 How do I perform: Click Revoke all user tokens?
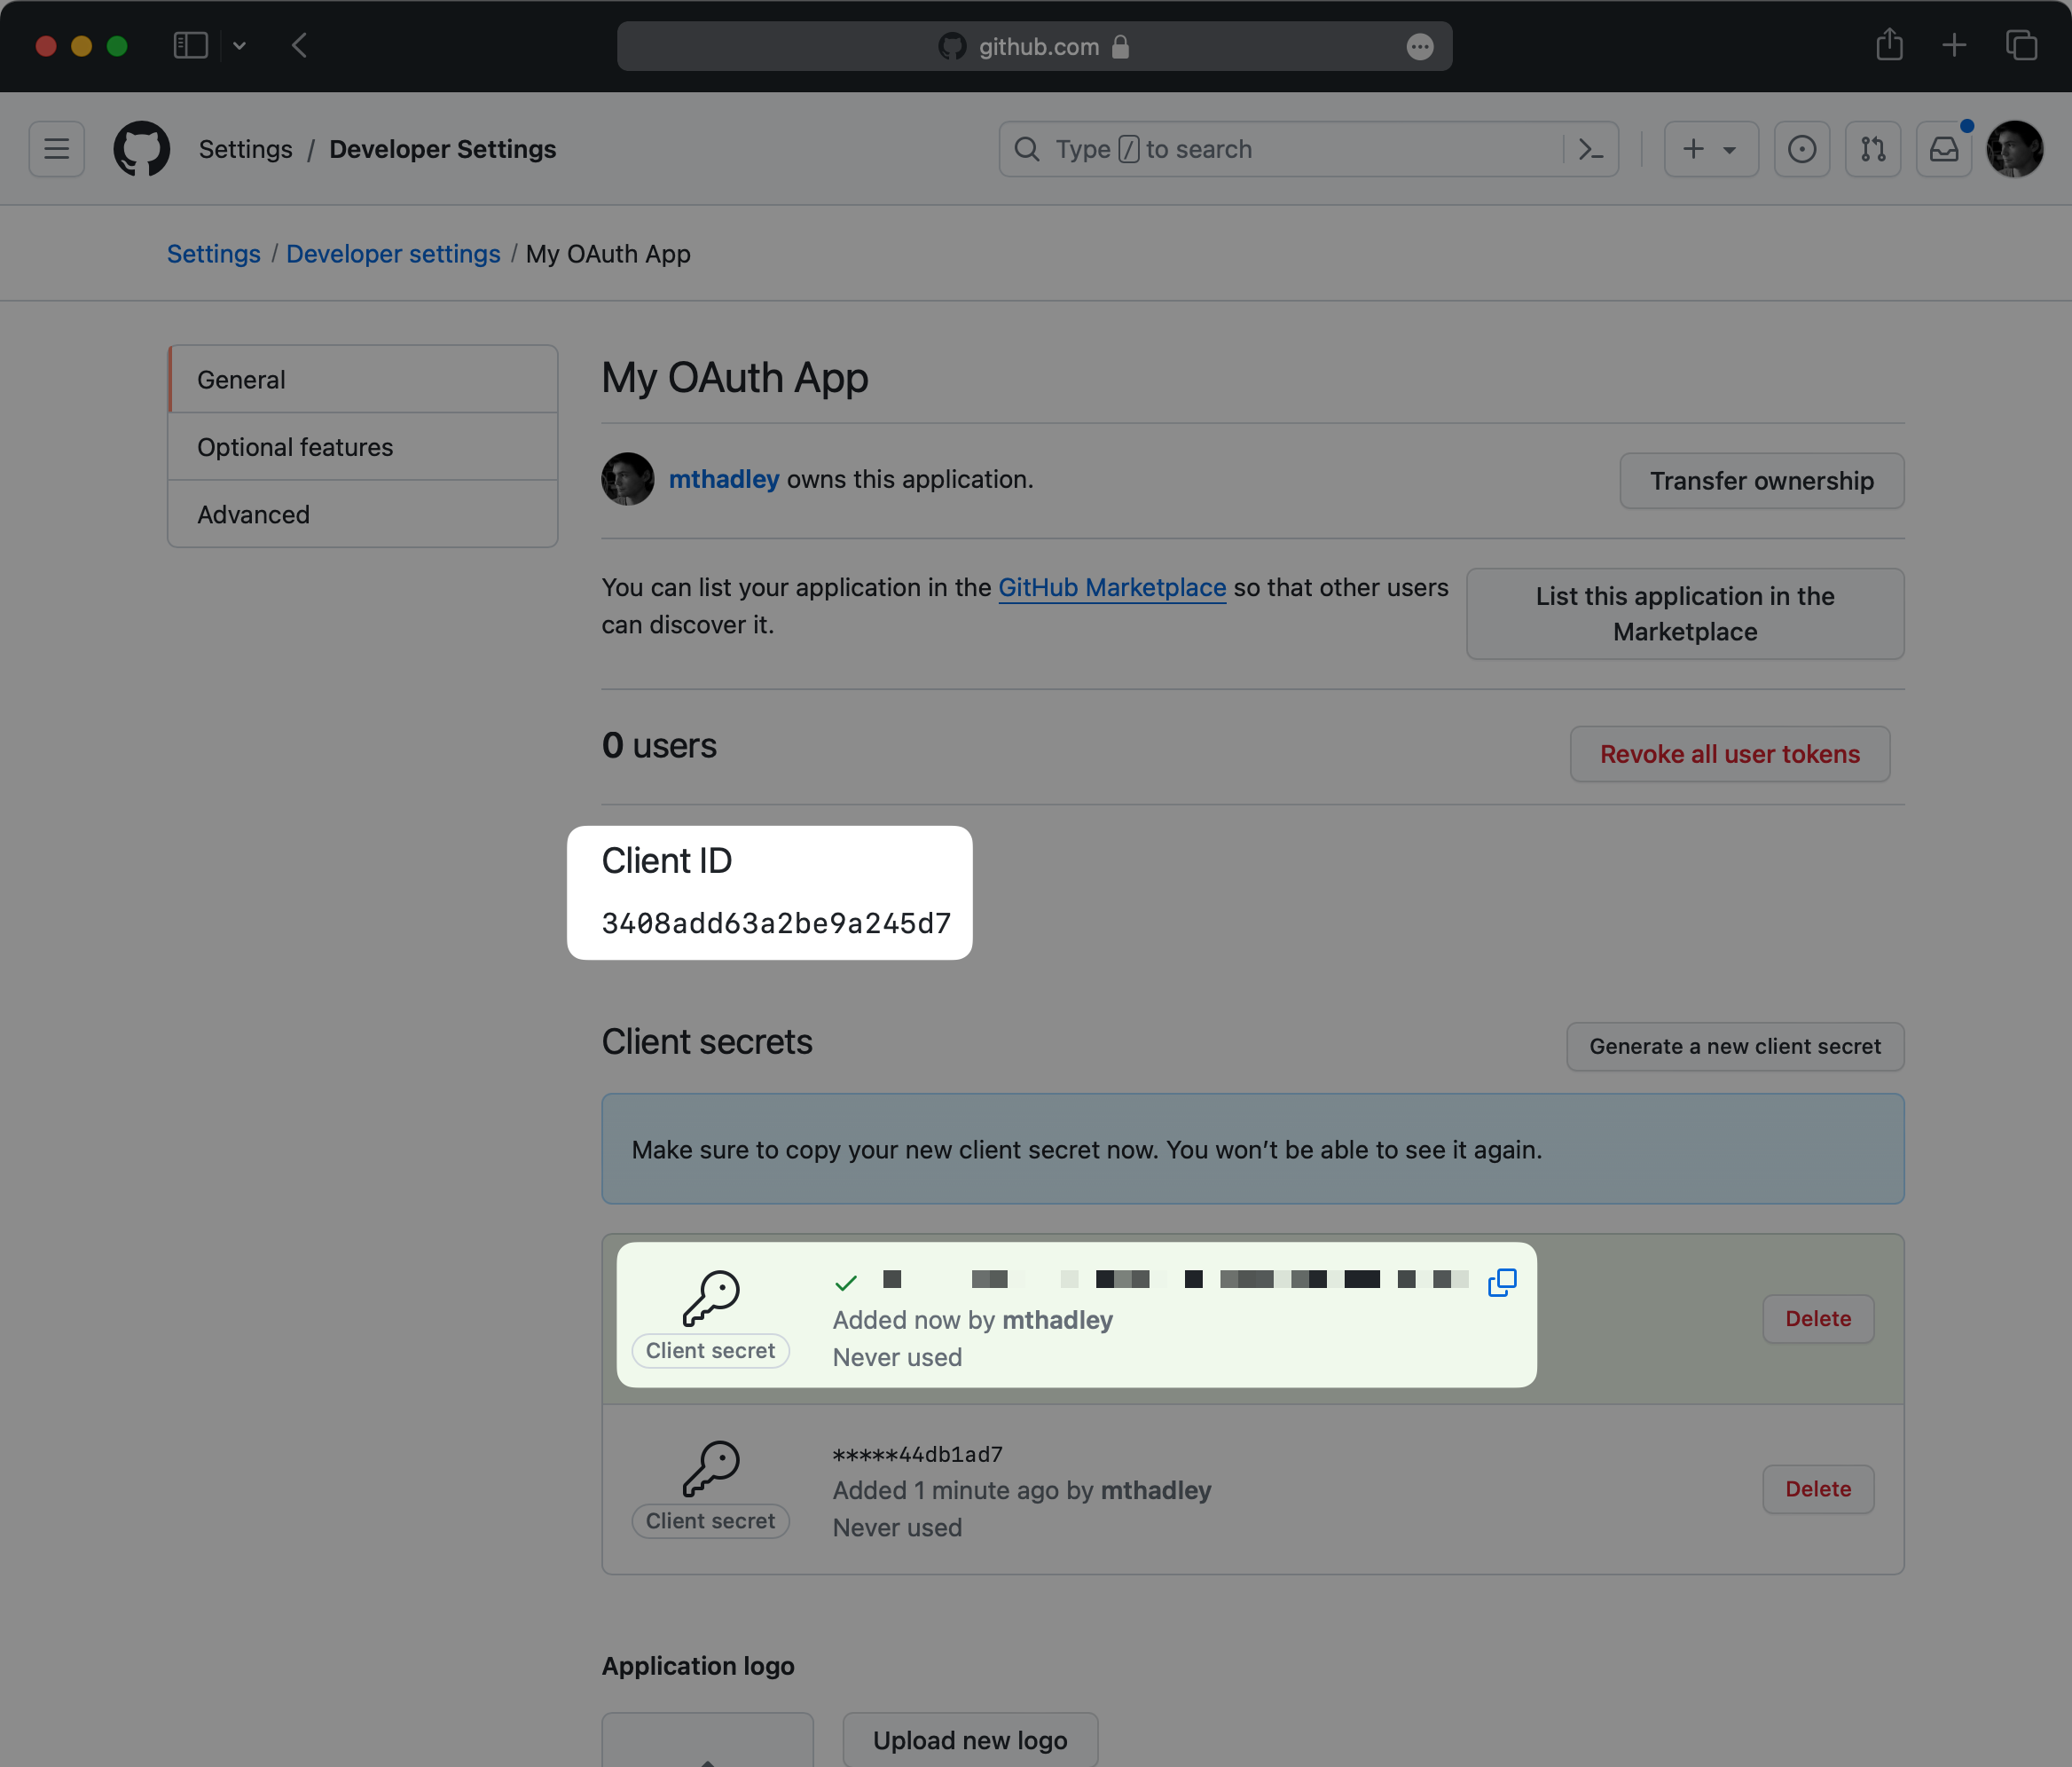click(1729, 754)
